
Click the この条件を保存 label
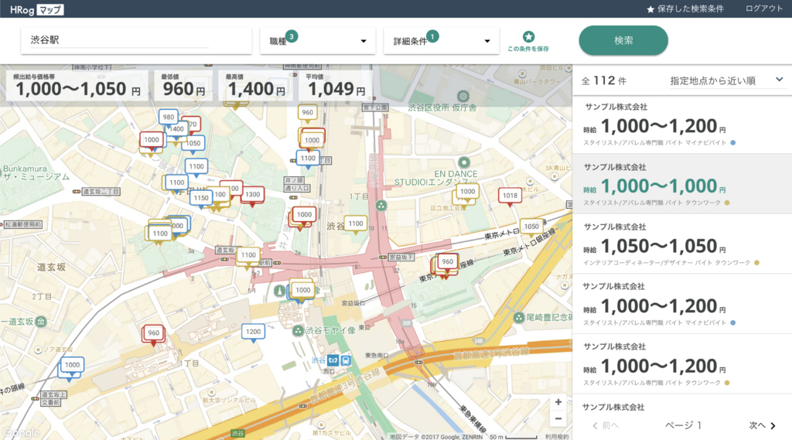coord(528,49)
